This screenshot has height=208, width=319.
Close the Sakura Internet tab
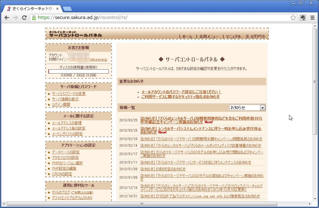(57, 9)
